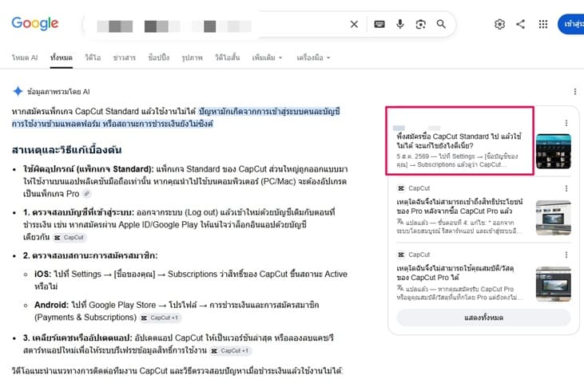Click CapCut +1 chip after 'สิทธิ์การใช้งาน'
Image resolution: width=584 pixels, height=383 pixels.
(x=230, y=350)
